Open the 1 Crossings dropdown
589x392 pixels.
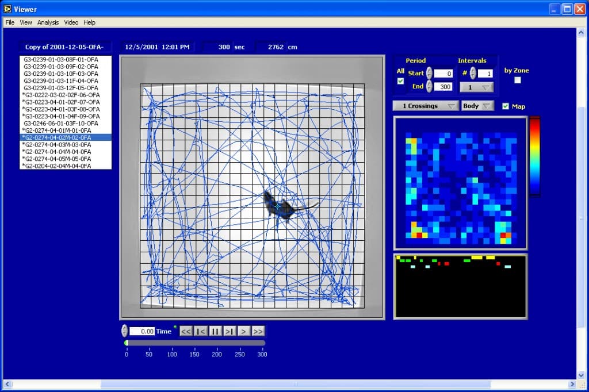[x=426, y=106]
